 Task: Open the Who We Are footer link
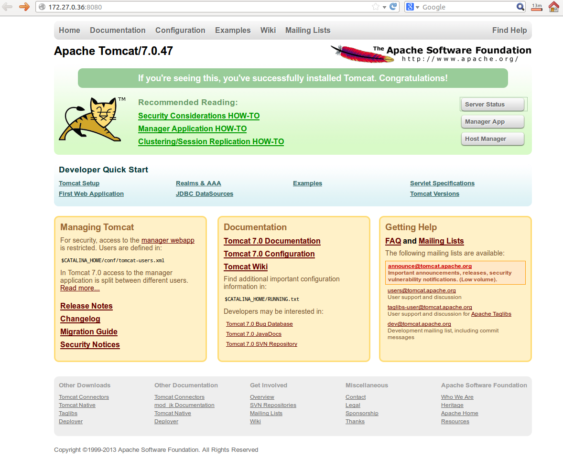pyautogui.click(x=457, y=397)
